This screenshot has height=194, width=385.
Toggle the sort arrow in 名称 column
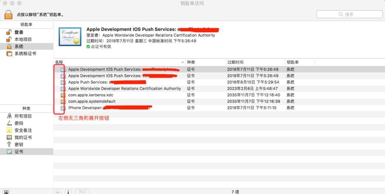coord(183,62)
